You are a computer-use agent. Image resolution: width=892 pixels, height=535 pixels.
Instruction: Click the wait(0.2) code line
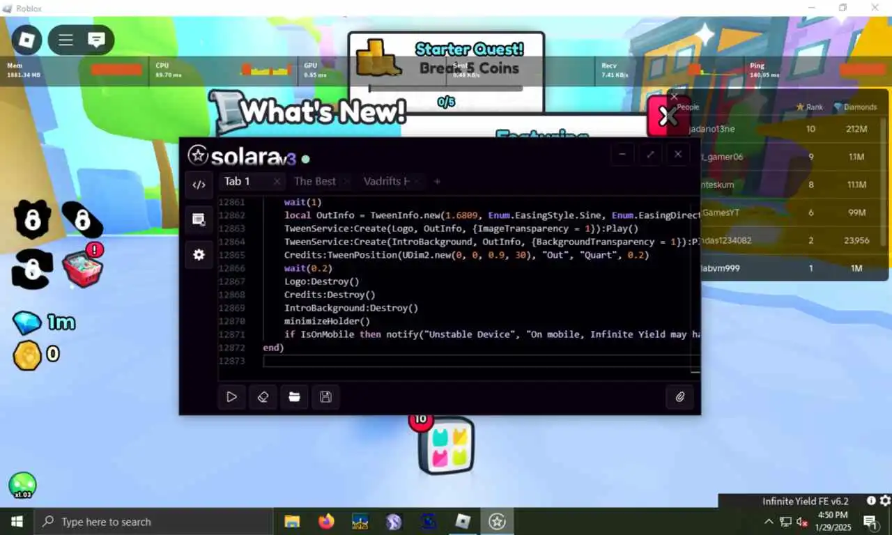point(308,268)
